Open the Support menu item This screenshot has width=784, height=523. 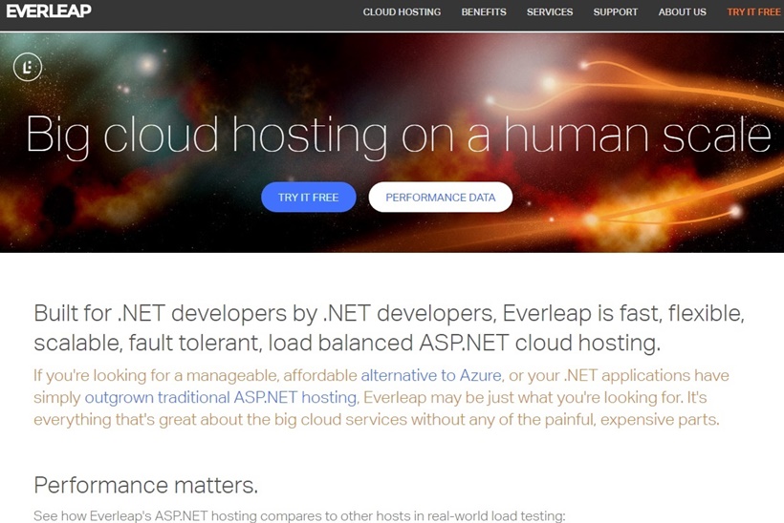[x=615, y=12]
